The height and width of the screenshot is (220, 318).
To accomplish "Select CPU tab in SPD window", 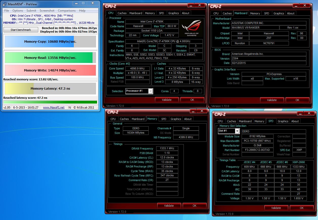I will click(x=220, y=121).
